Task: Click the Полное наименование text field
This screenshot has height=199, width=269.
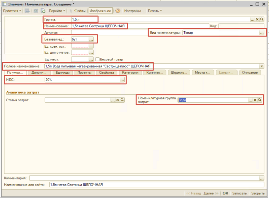Action: tap(152, 66)
